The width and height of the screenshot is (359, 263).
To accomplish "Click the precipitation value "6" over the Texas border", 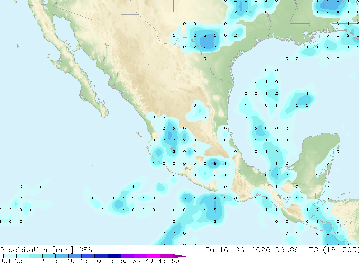I will click(205, 47).
